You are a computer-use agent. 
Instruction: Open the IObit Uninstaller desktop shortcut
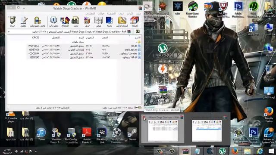coord(253,9)
